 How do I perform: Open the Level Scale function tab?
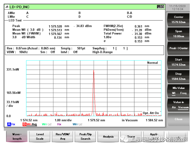point(40,137)
